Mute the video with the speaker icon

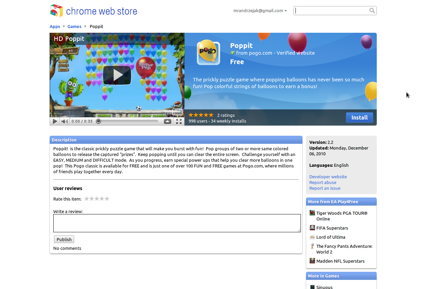64,121
